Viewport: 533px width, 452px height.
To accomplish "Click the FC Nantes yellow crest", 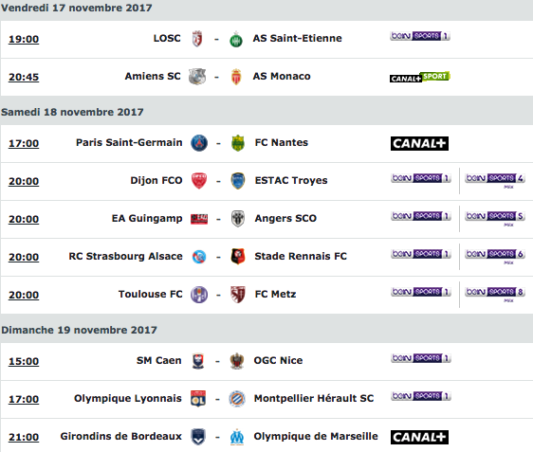I will (x=238, y=143).
